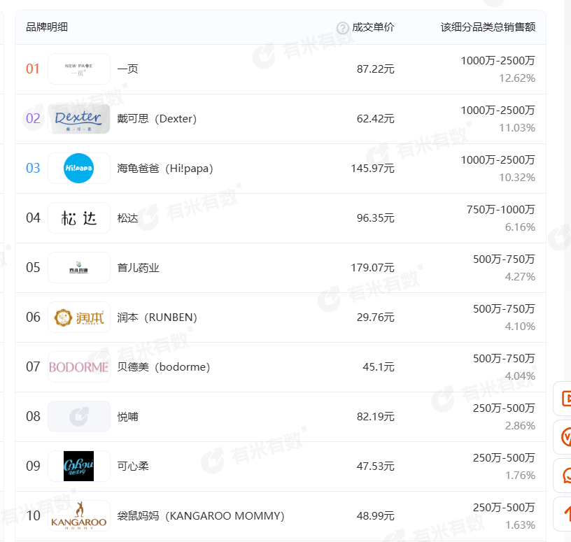The width and height of the screenshot is (571, 542).
Task: Select the price 62.42元
Action: click(x=376, y=119)
